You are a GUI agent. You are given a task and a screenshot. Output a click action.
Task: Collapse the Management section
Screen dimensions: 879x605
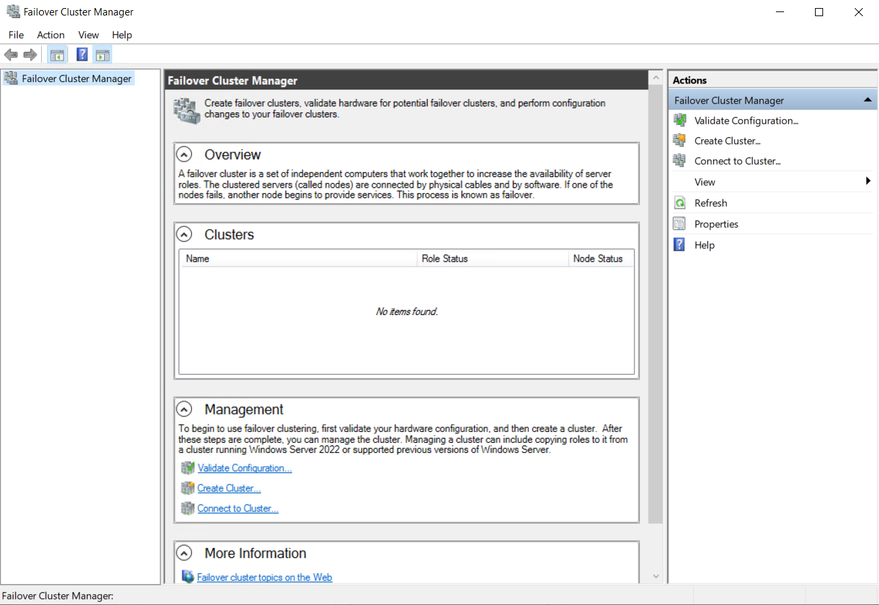[184, 409]
